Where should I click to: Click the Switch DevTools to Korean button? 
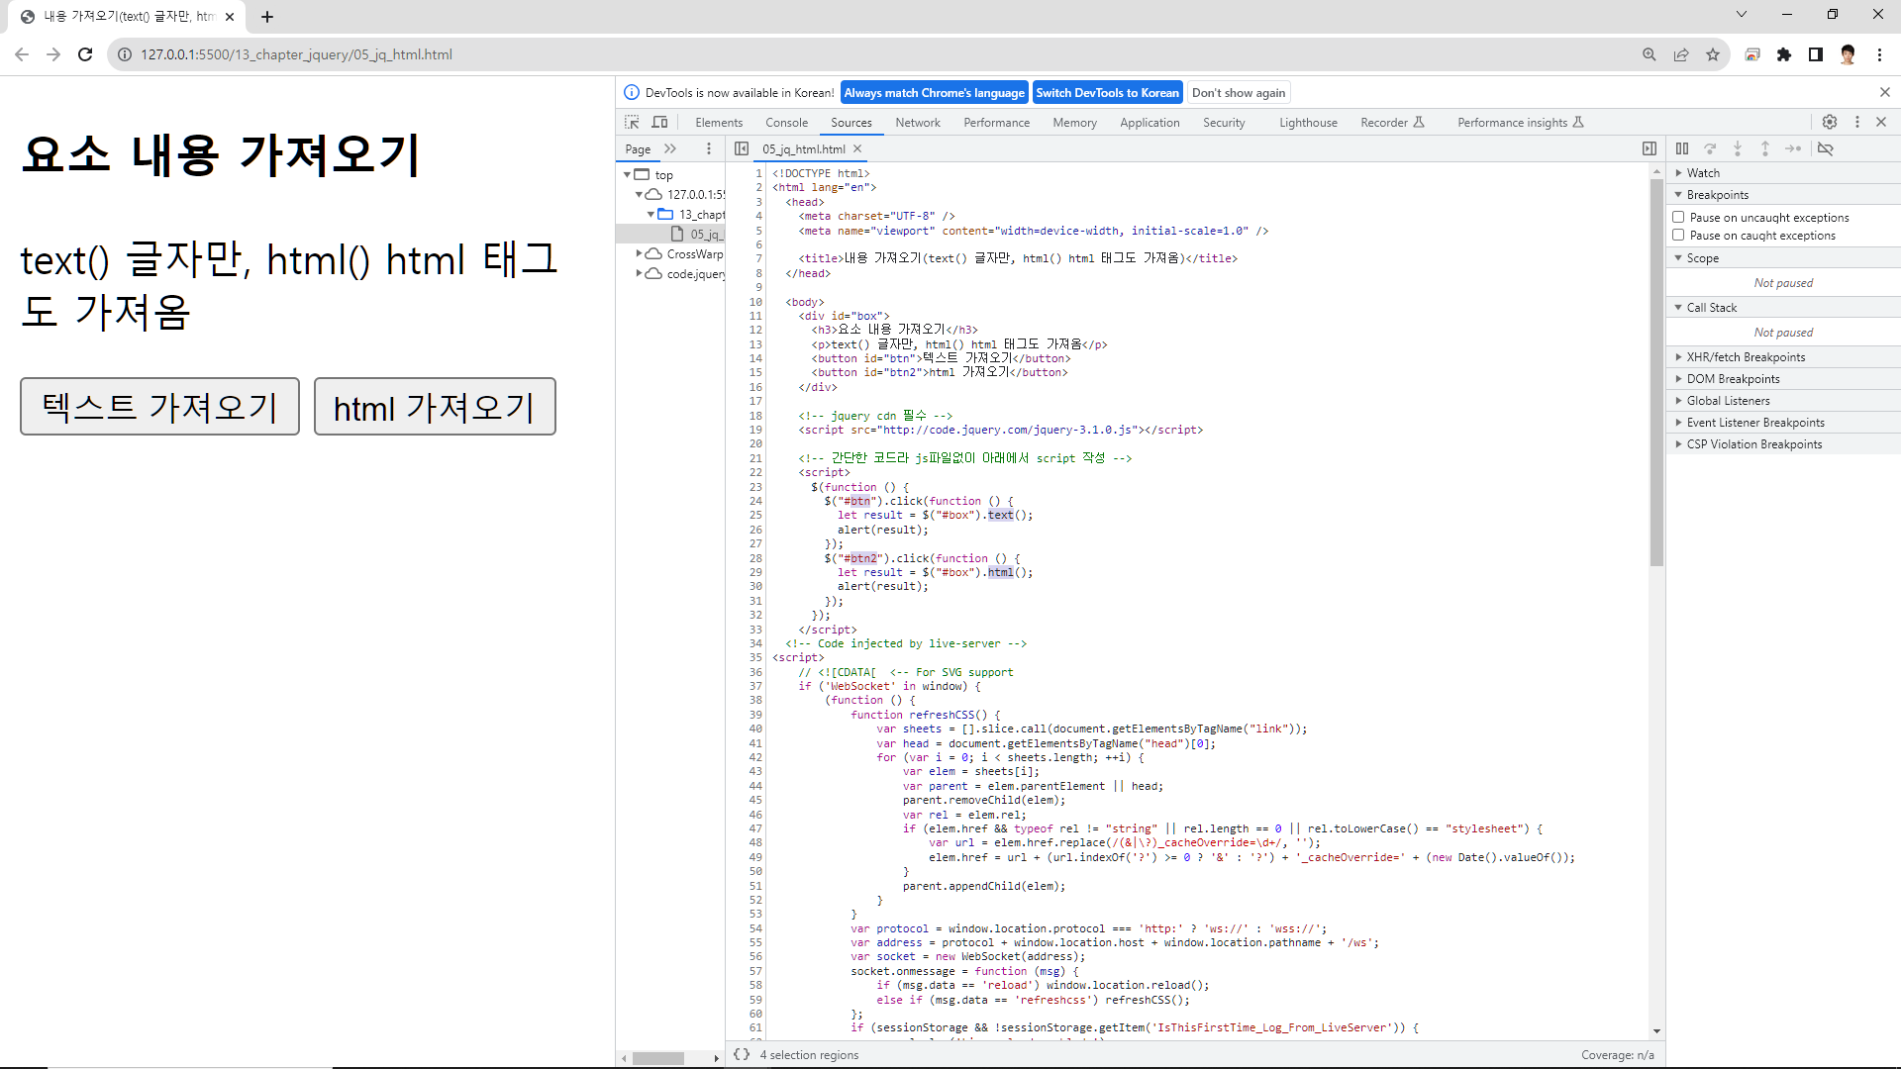pos(1107,92)
